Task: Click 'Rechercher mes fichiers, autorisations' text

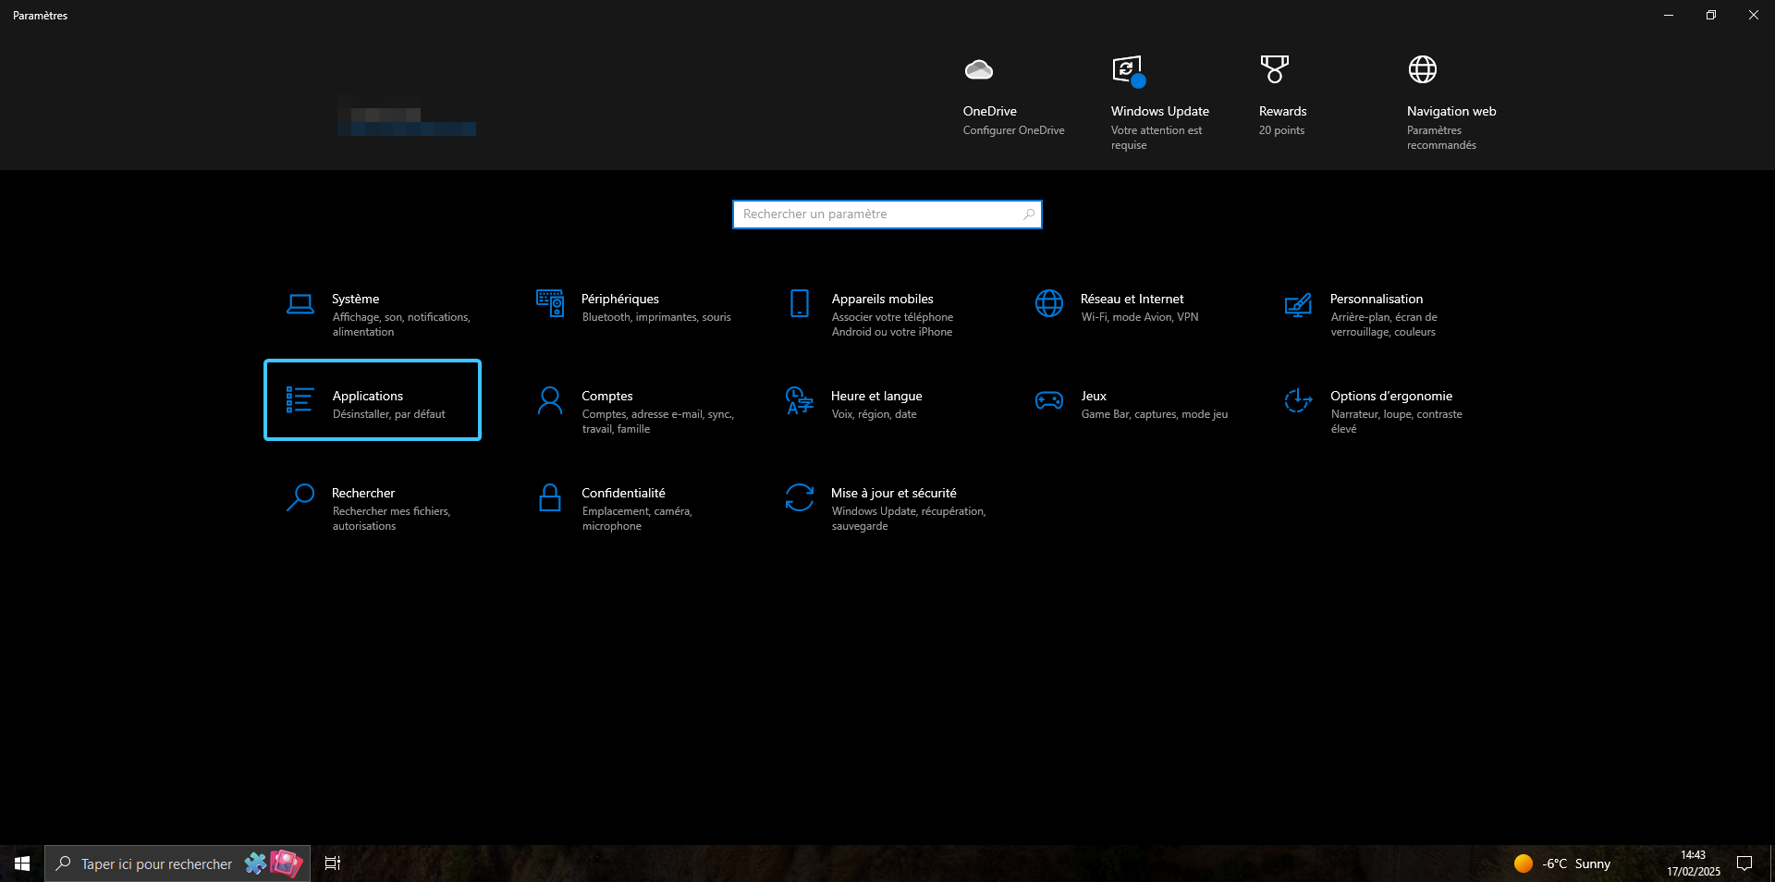Action: pos(391,519)
